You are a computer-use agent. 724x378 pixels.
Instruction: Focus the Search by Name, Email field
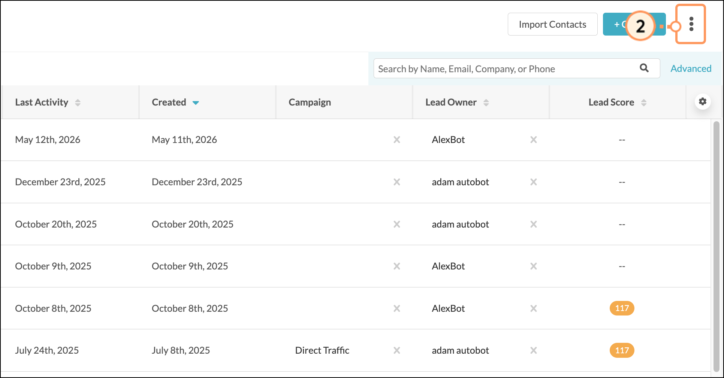click(x=506, y=68)
